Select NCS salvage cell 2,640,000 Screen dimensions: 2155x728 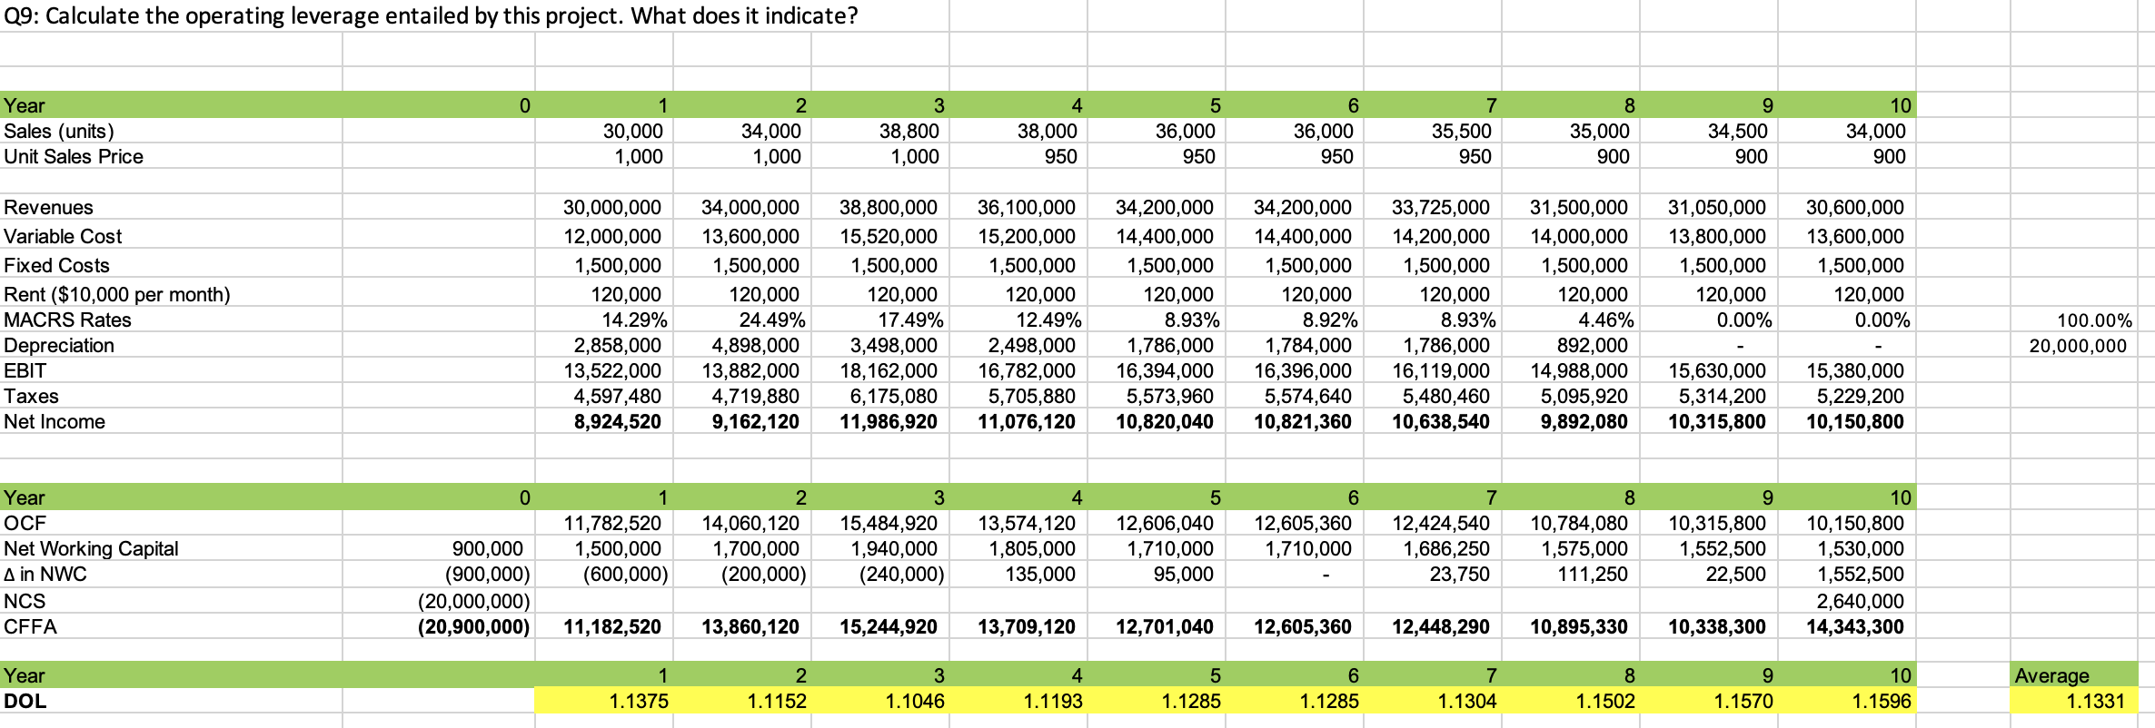coord(1861,601)
